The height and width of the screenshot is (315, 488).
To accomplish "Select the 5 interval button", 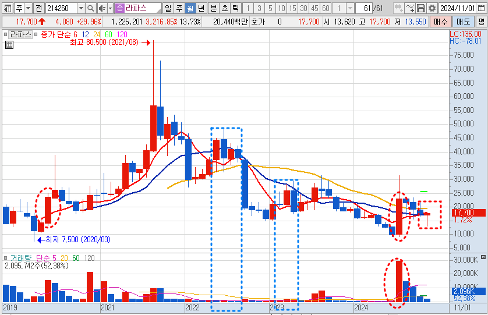I will (x=270, y=8).
